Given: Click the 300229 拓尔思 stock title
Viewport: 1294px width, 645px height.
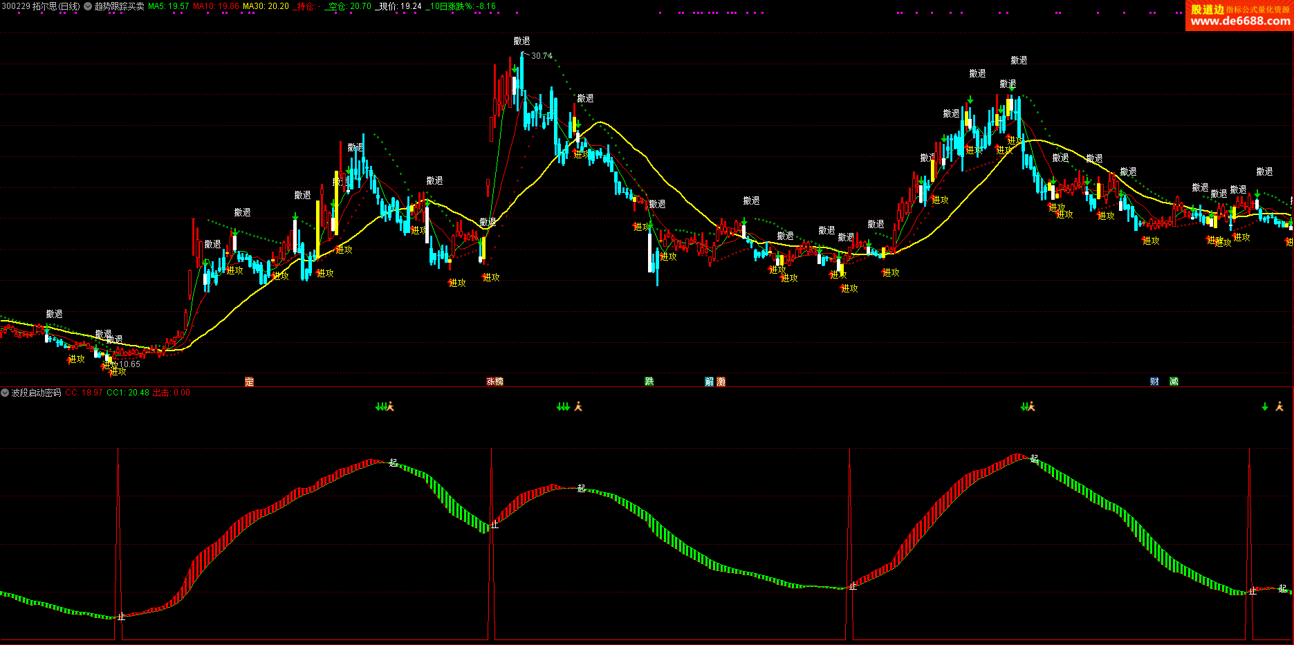Looking at the screenshot, I should point(40,6).
